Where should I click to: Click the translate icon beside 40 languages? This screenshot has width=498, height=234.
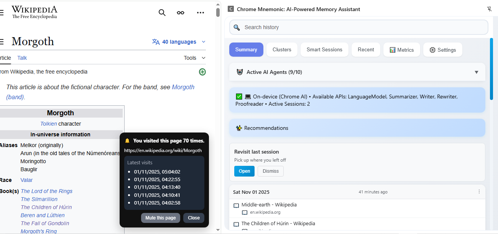[156, 42]
